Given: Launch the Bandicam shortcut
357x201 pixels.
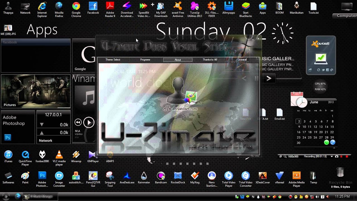Looking at the screenshot, I should [x=161, y=178].
